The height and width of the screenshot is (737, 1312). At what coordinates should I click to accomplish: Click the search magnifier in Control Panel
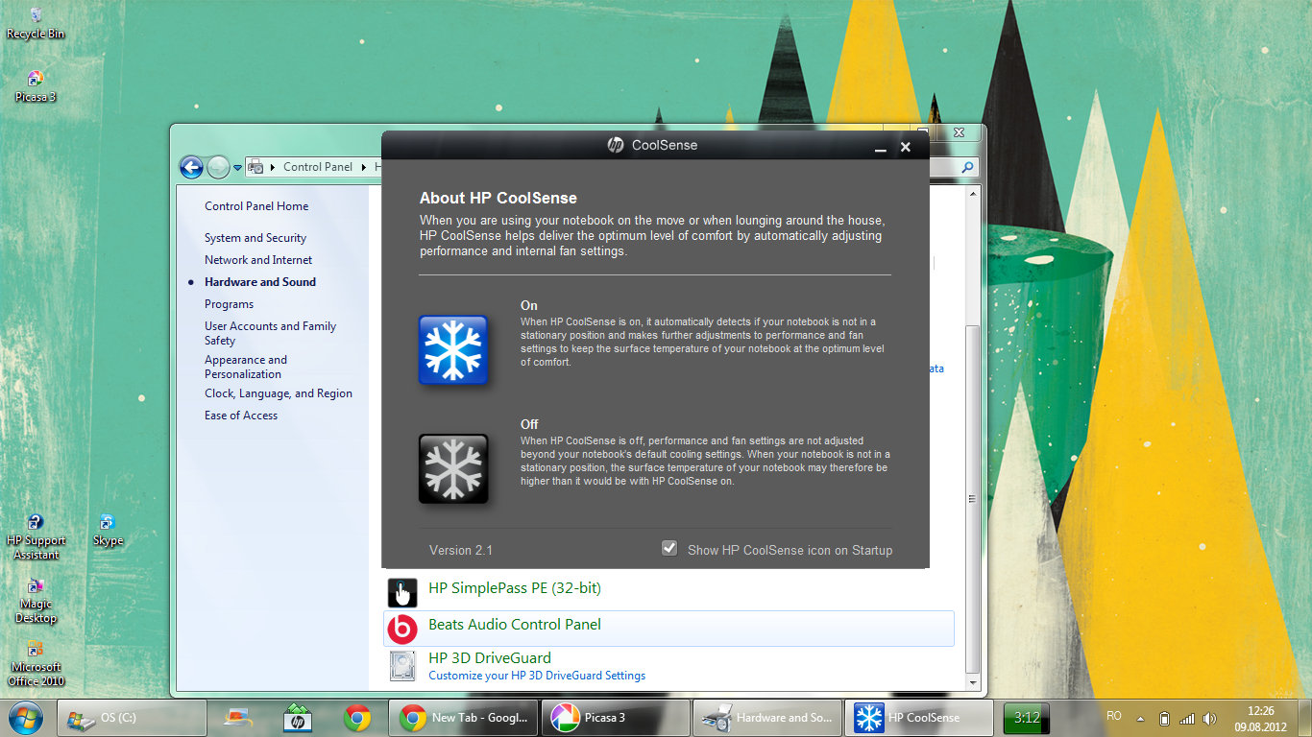(967, 167)
